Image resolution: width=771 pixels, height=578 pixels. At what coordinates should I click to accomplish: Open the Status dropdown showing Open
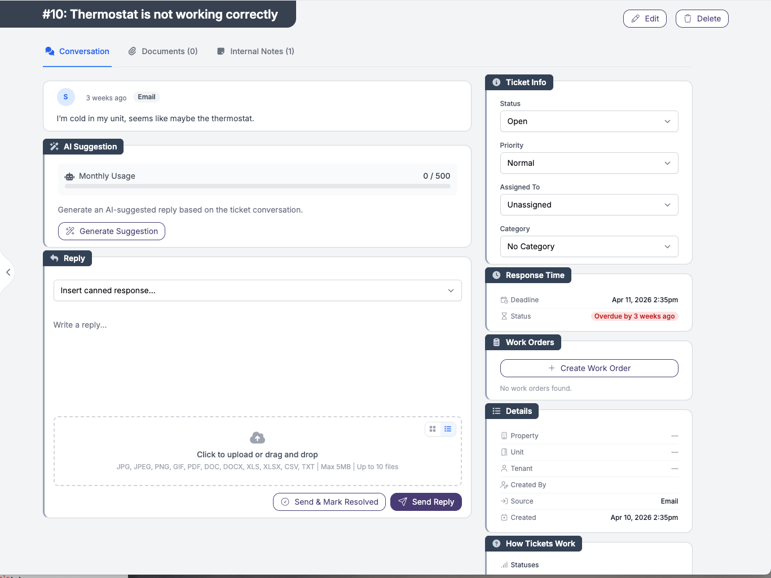point(589,121)
